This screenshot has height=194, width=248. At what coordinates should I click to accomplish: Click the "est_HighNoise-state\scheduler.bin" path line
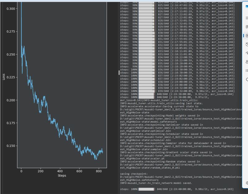(145, 140)
